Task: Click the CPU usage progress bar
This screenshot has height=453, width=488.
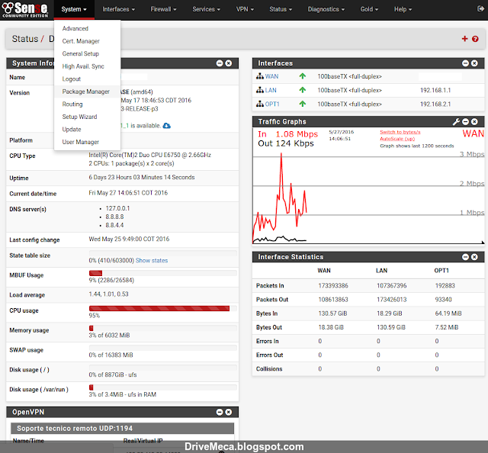Action: (162, 308)
